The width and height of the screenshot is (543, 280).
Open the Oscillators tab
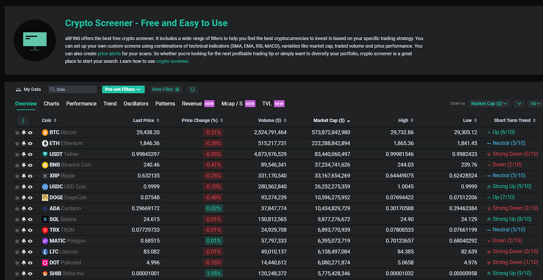[x=136, y=104]
